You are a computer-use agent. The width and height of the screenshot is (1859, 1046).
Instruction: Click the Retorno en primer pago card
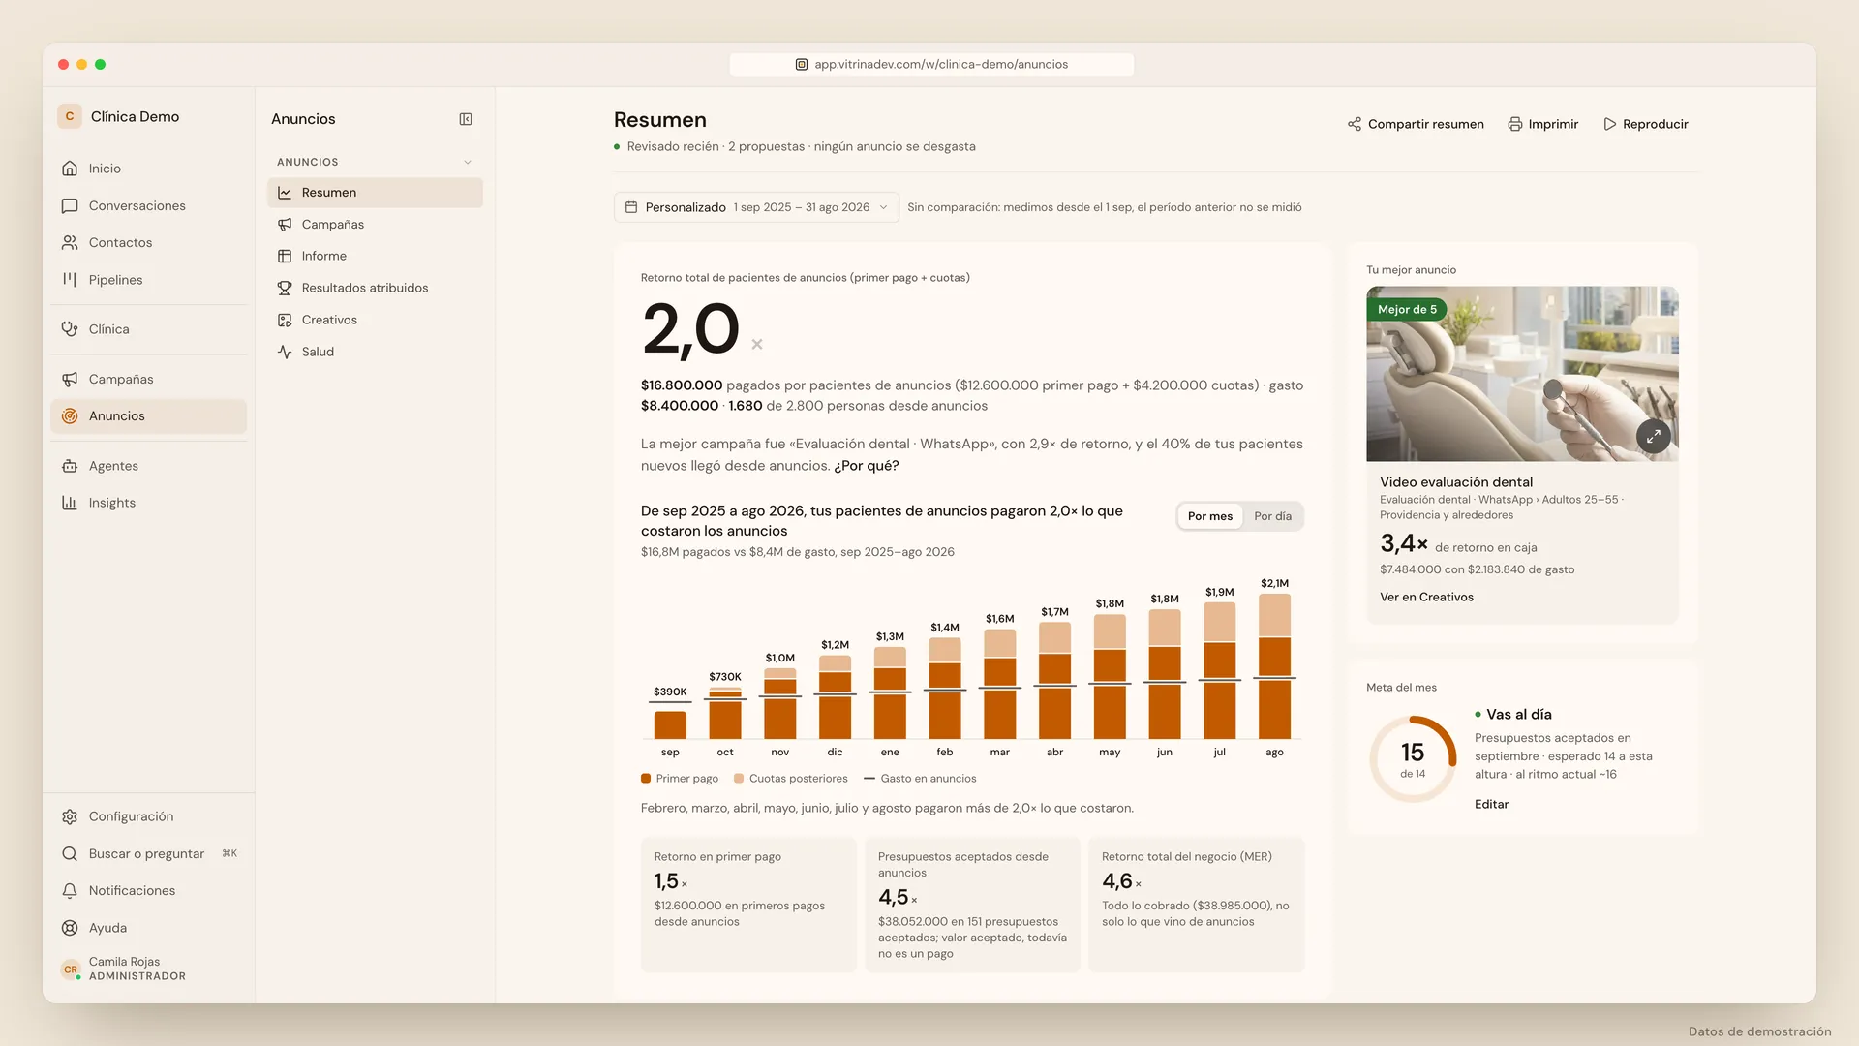(x=748, y=905)
